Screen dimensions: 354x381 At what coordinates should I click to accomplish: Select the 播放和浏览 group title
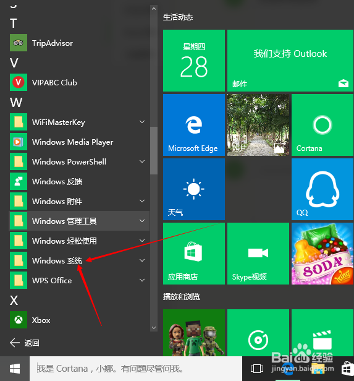[x=182, y=297]
